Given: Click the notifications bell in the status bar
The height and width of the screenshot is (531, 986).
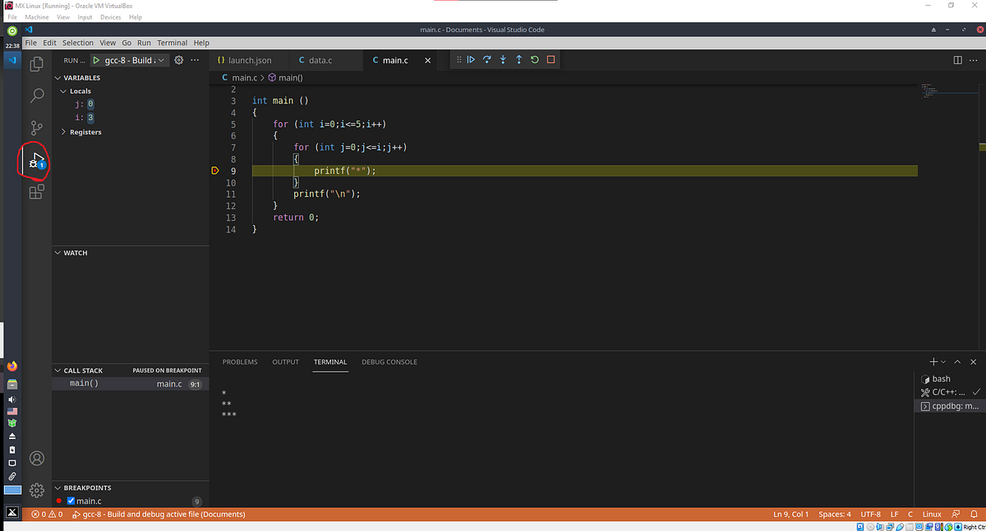Looking at the screenshot, I should click(x=974, y=514).
